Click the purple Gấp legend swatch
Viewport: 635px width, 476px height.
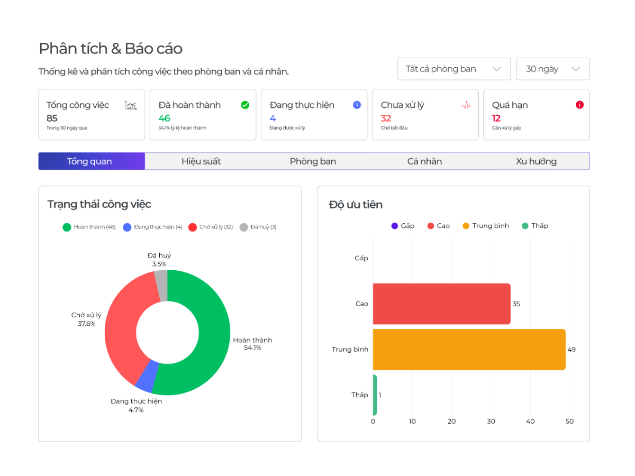[395, 226]
